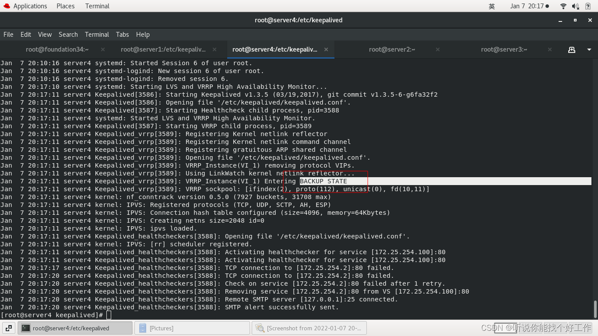Click the 'IPVS: ipvs loaded.' log line
Image resolution: width=598 pixels, height=336 pixels.
point(99,228)
